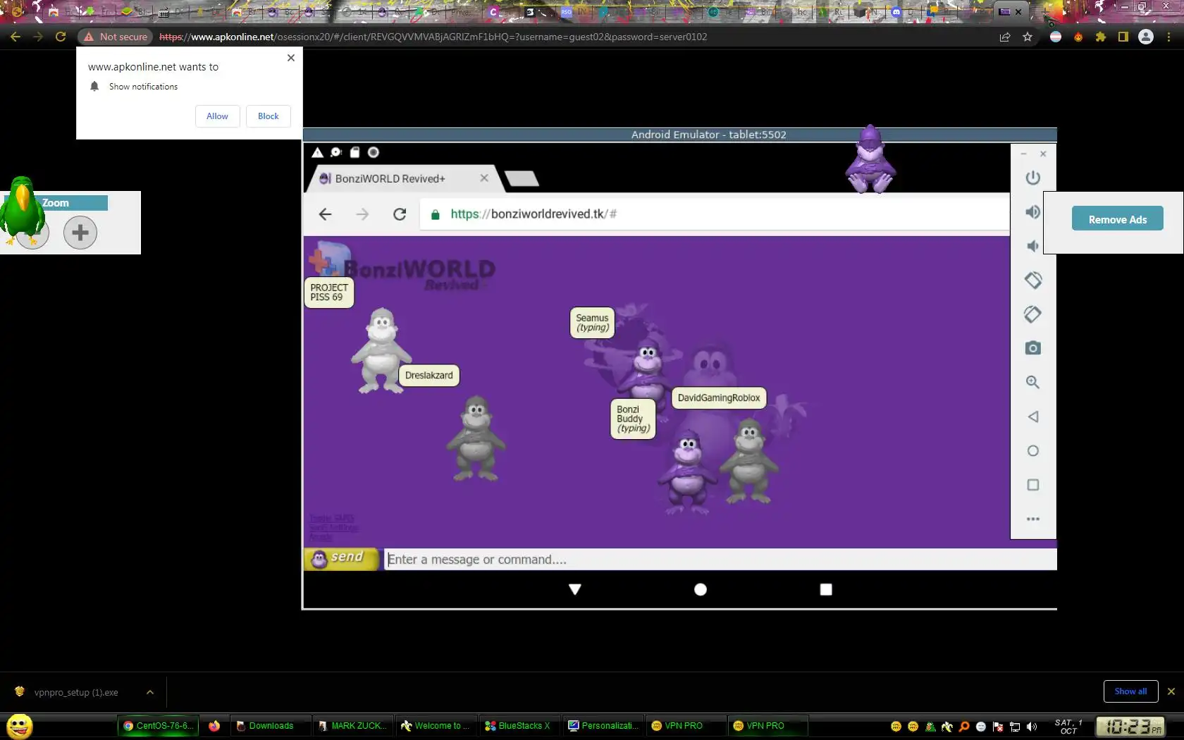Allow notifications from apkonline.net

tap(217, 116)
